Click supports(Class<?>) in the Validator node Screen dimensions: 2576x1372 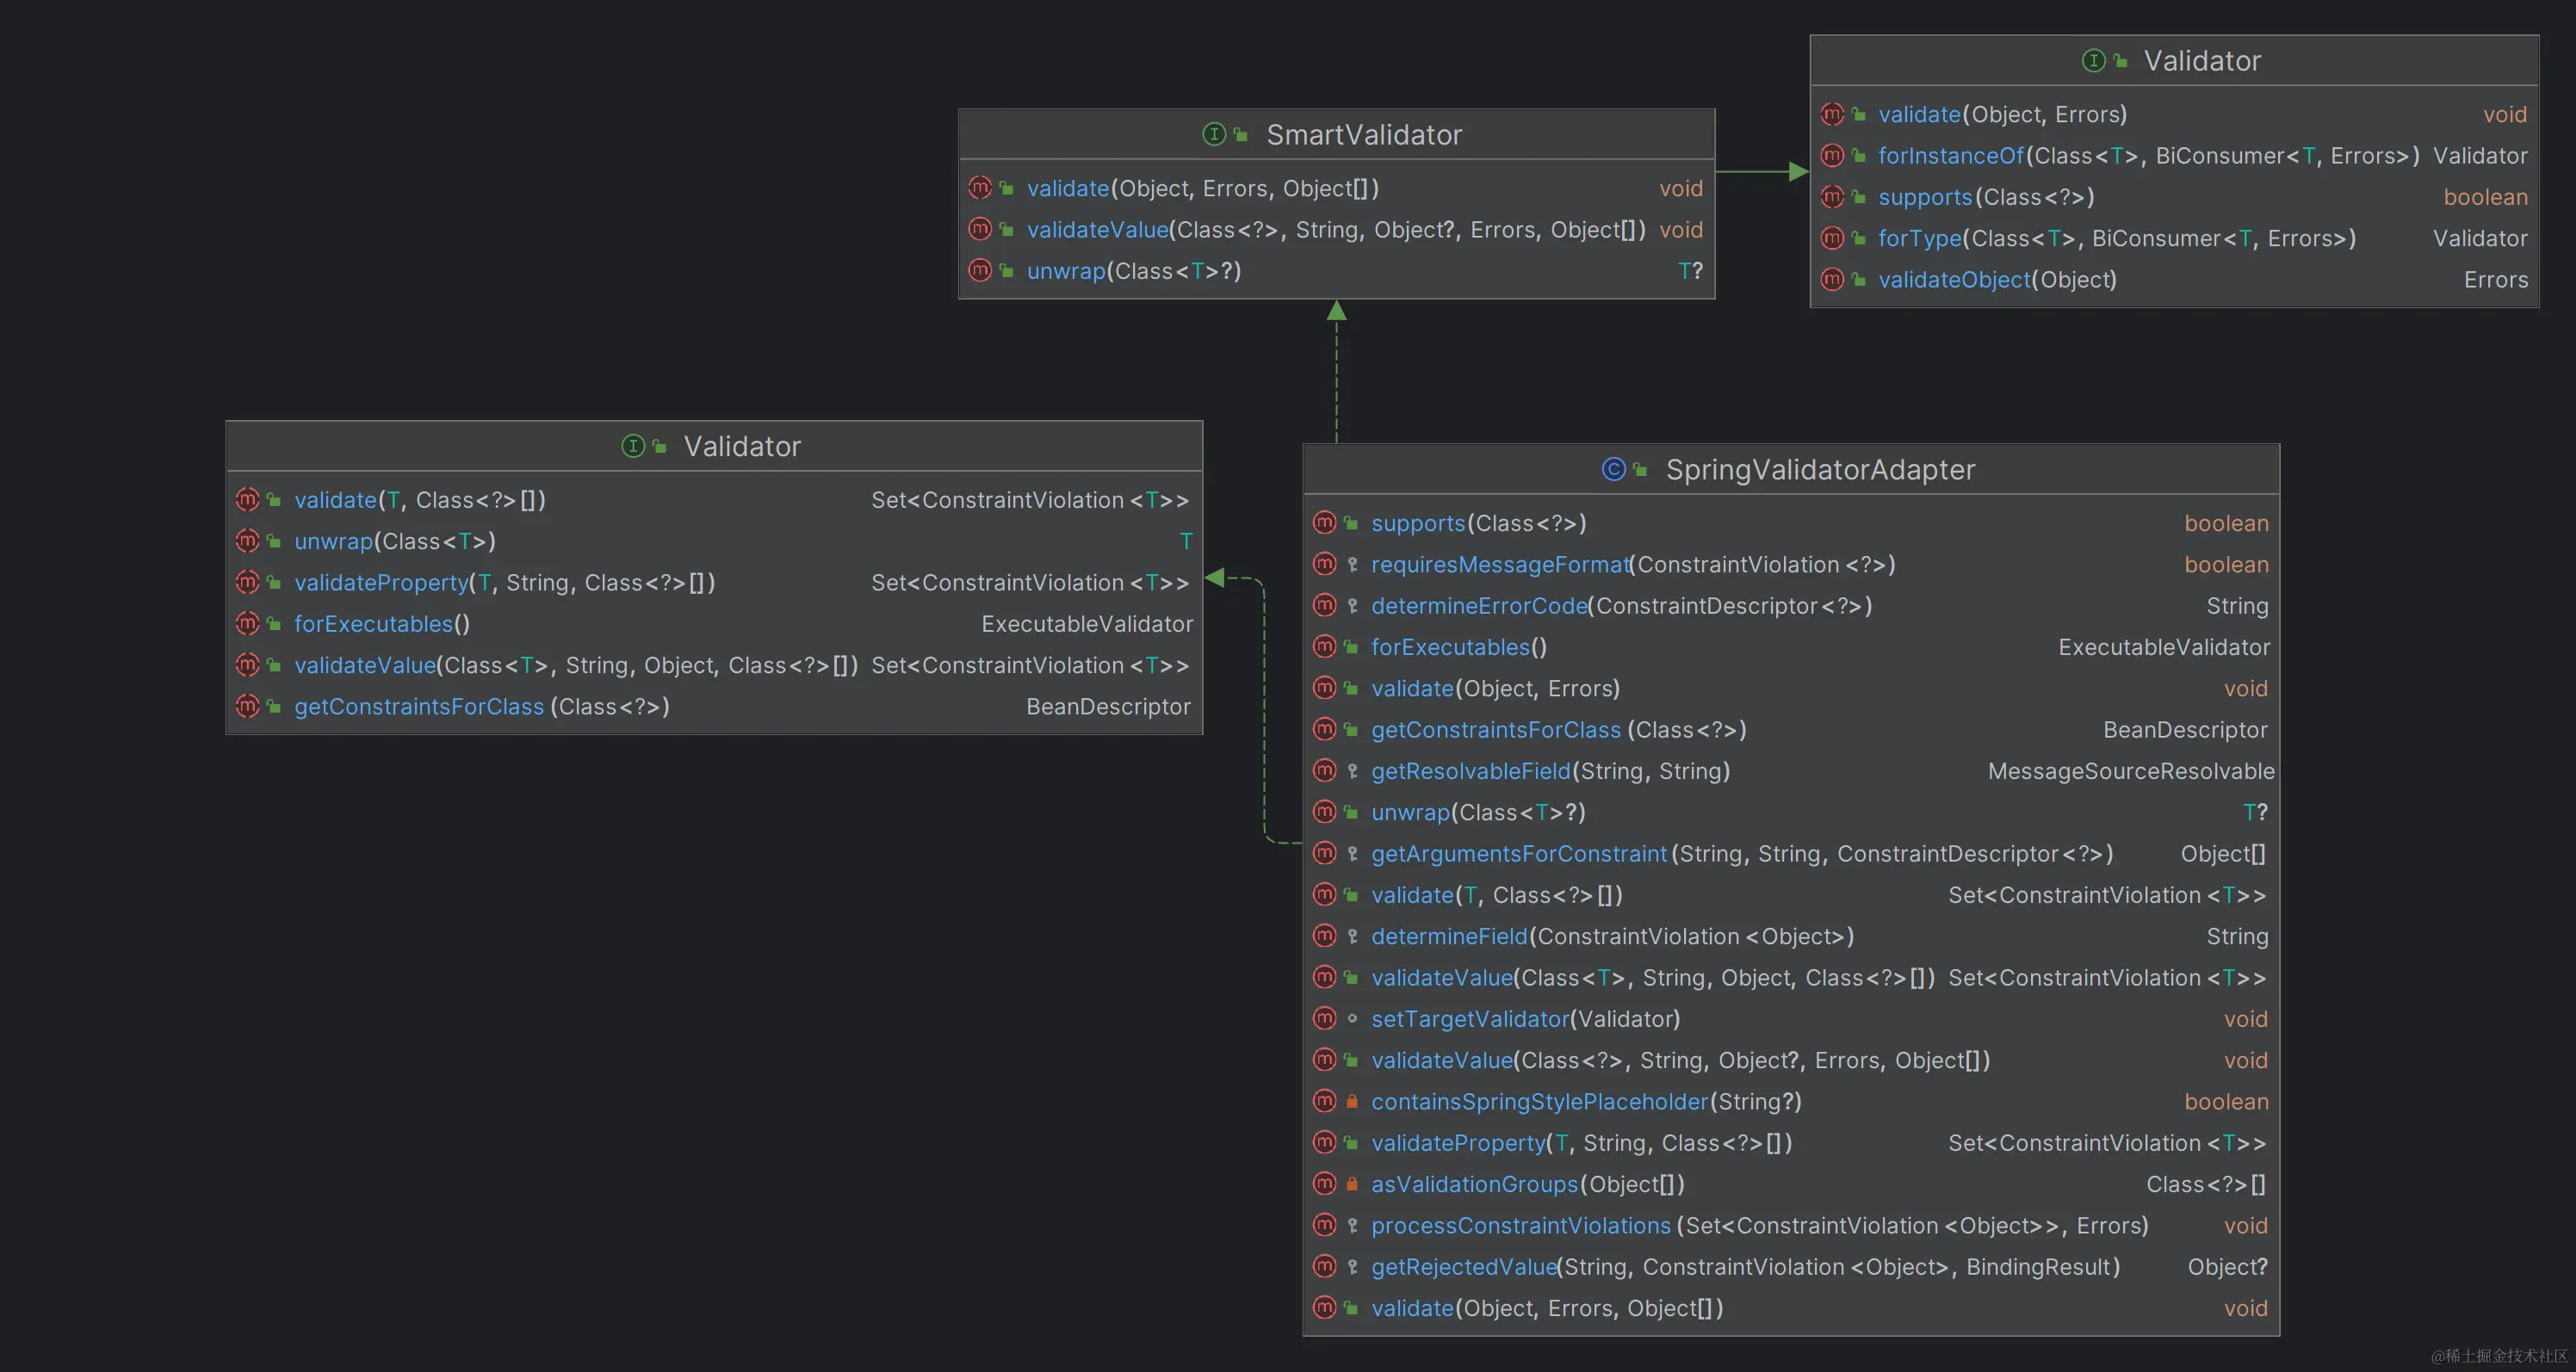(1986, 197)
